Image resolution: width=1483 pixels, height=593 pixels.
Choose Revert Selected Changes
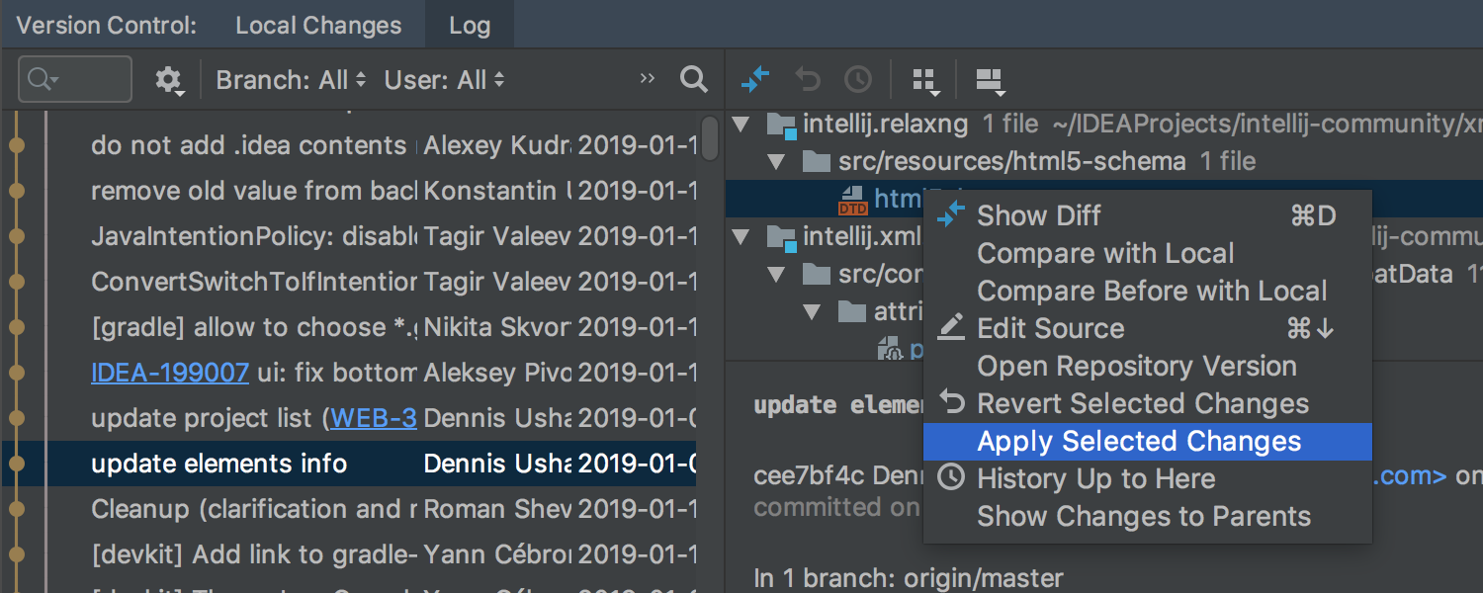coord(1147,403)
